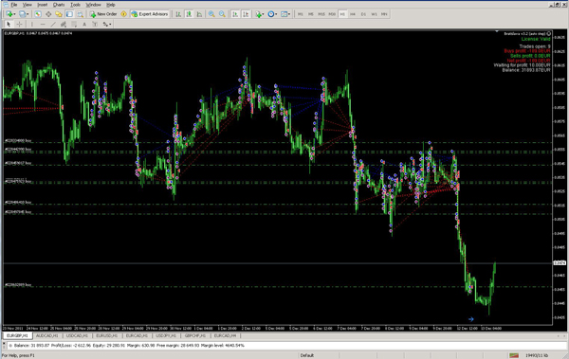Select the W1 timeframe

coord(375,14)
